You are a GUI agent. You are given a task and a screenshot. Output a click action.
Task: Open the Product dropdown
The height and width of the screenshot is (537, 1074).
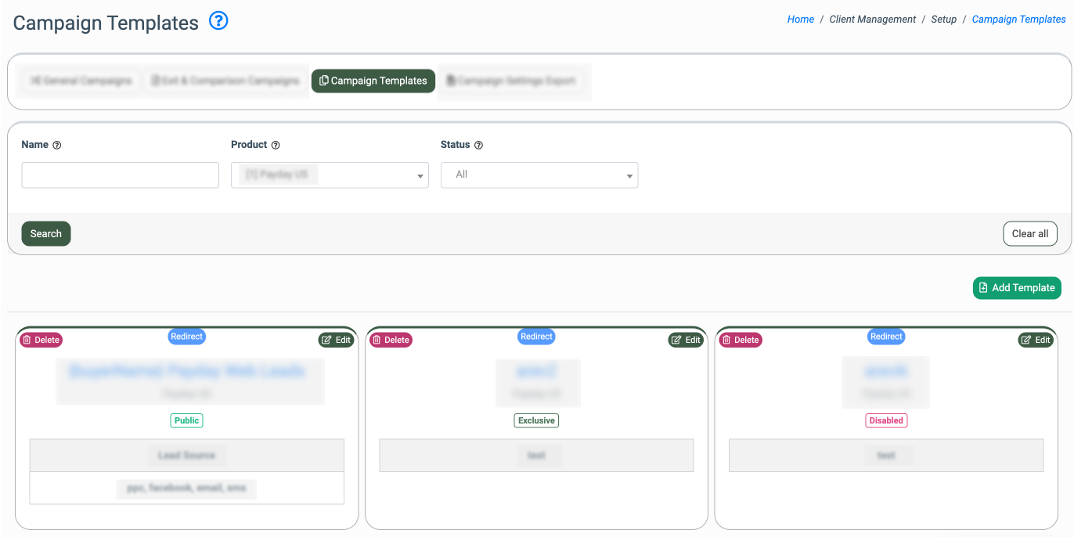pyautogui.click(x=330, y=175)
